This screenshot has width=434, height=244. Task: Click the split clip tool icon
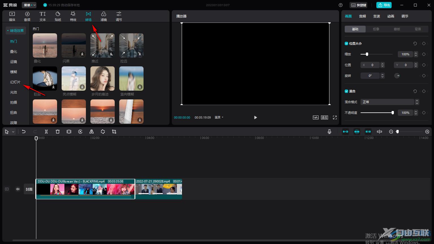click(46, 132)
